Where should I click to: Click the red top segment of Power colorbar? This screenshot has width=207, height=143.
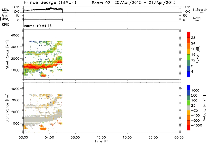189,35
